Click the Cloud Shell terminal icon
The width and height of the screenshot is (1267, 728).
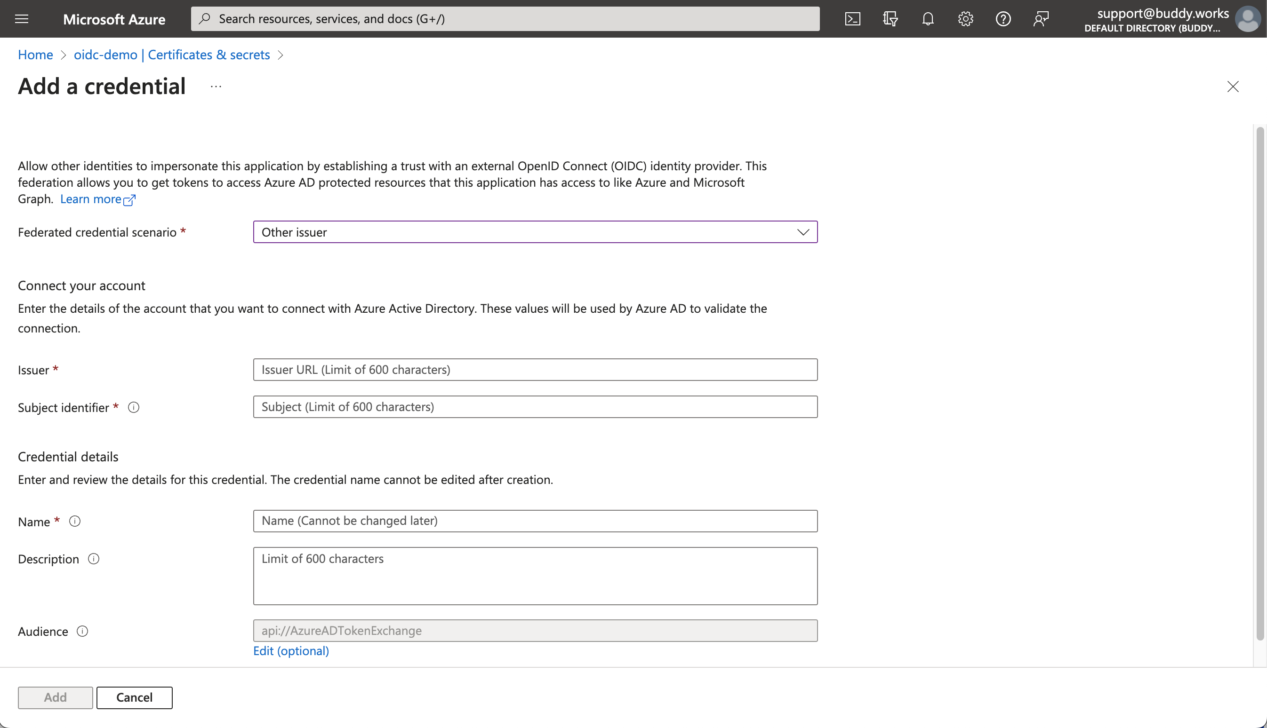click(x=853, y=18)
